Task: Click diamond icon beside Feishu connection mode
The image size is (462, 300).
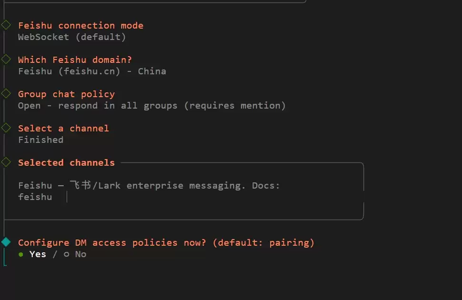Action: pyautogui.click(x=6, y=25)
